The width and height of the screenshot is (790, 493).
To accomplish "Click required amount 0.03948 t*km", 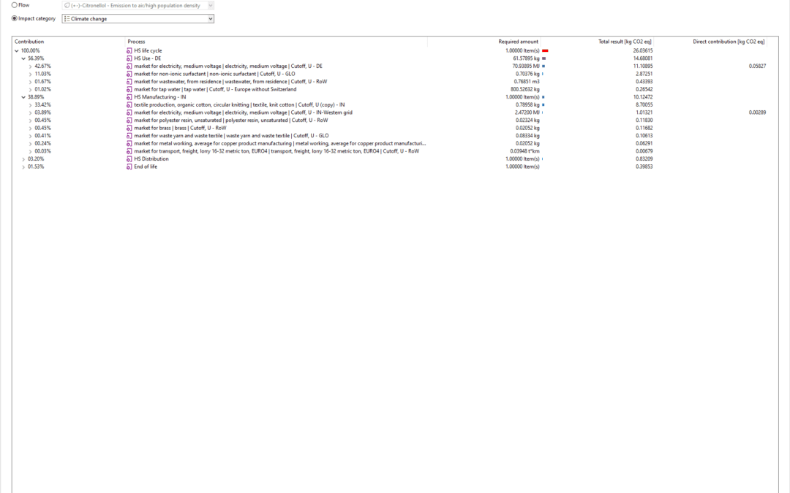I will (525, 151).
